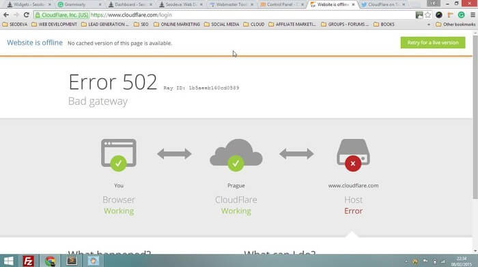478x267 pixels.
Task: Click the orange flag extension icon
Action: click(x=450, y=15)
